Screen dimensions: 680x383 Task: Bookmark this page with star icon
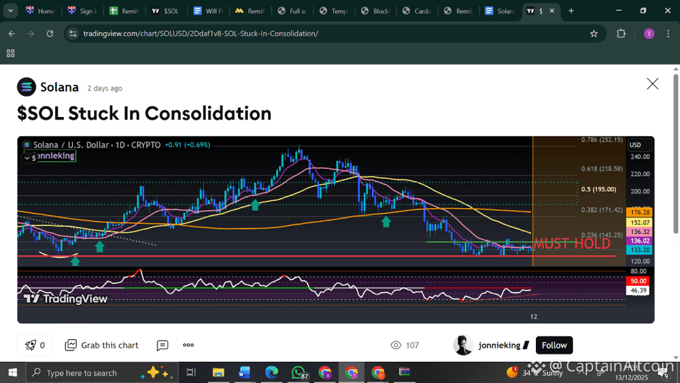click(x=594, y=33)
